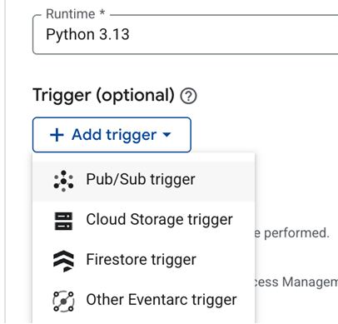338x324 pixels.
Task: Click blank area below Eventarc entry
Action: pos(143,322)
